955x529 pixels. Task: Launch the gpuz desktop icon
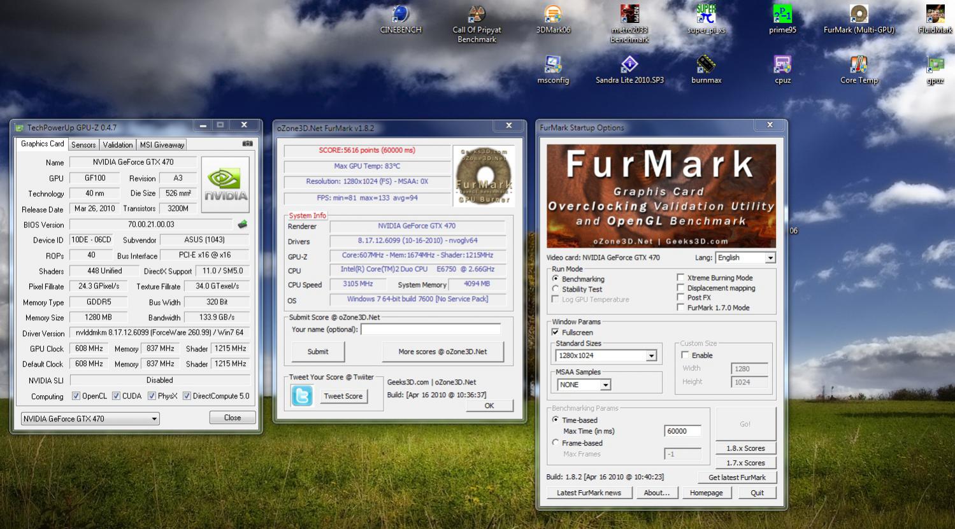pos(935,70)
